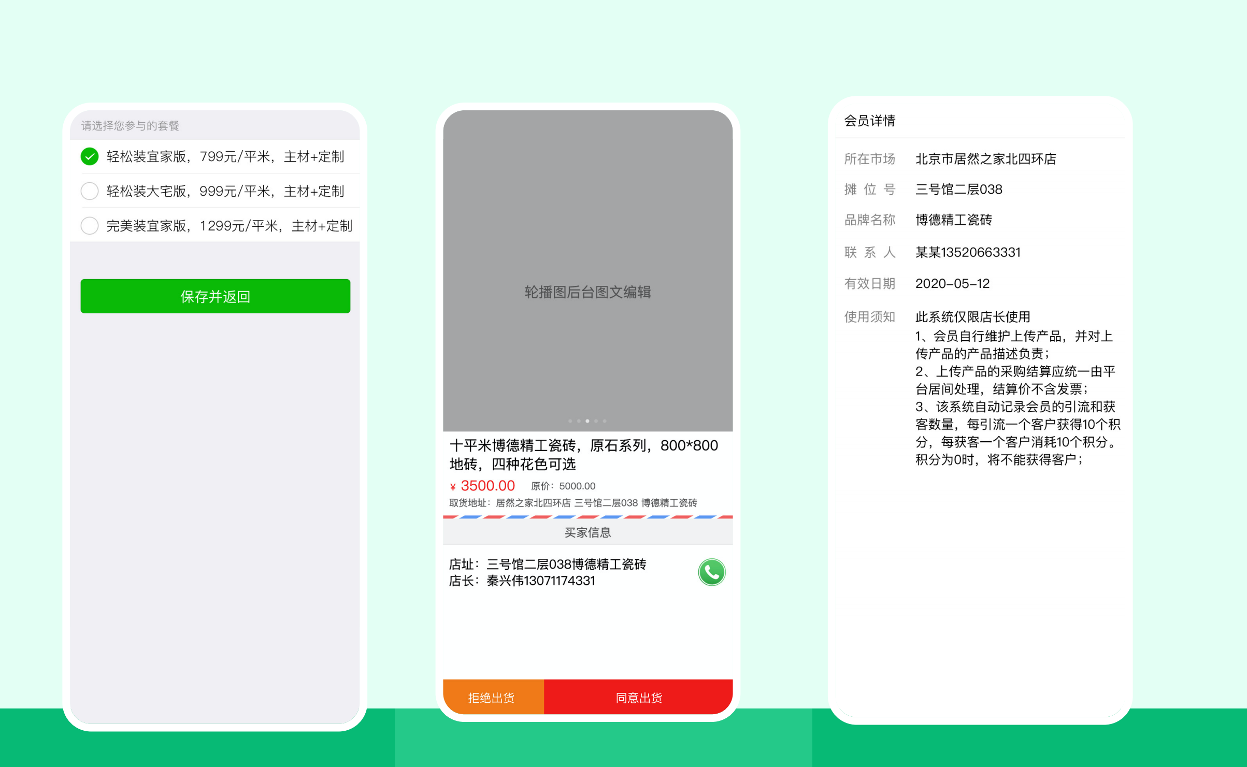Click the active middle carousel dot

(587, 421)
